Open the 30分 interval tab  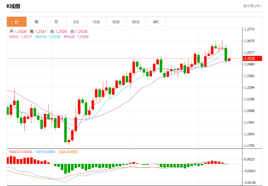(116, 22)
